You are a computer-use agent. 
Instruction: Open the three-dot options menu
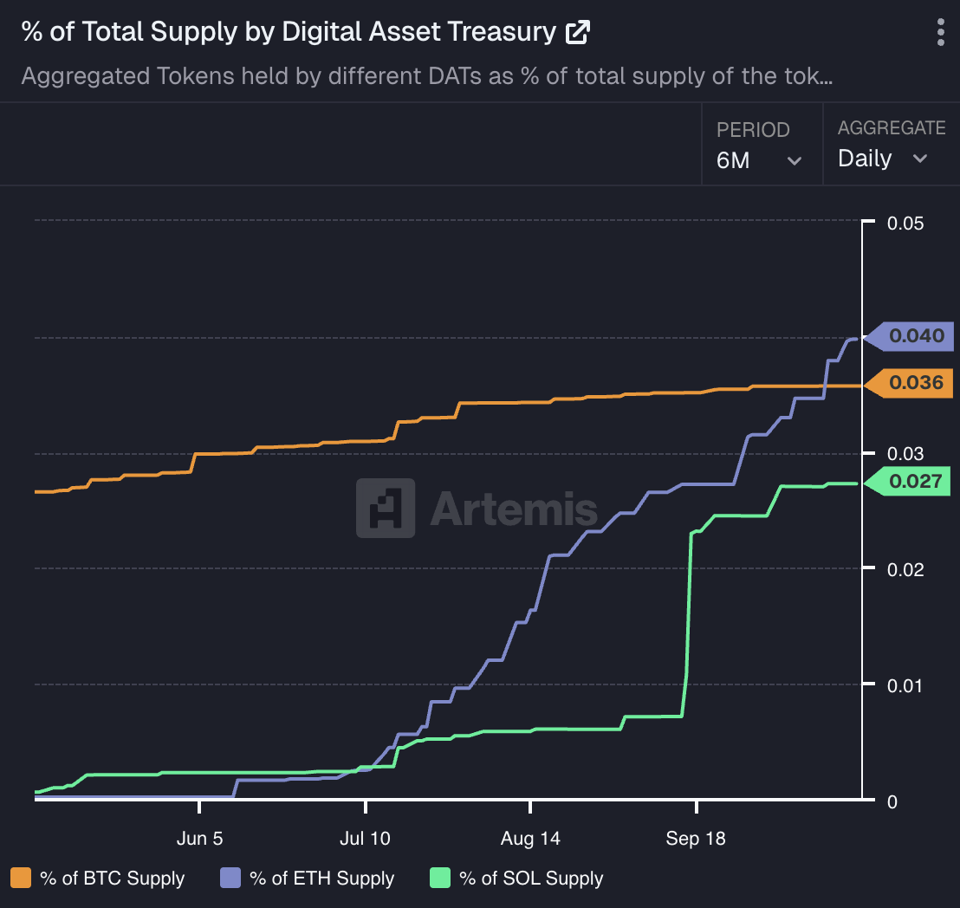tap(941, 32)
